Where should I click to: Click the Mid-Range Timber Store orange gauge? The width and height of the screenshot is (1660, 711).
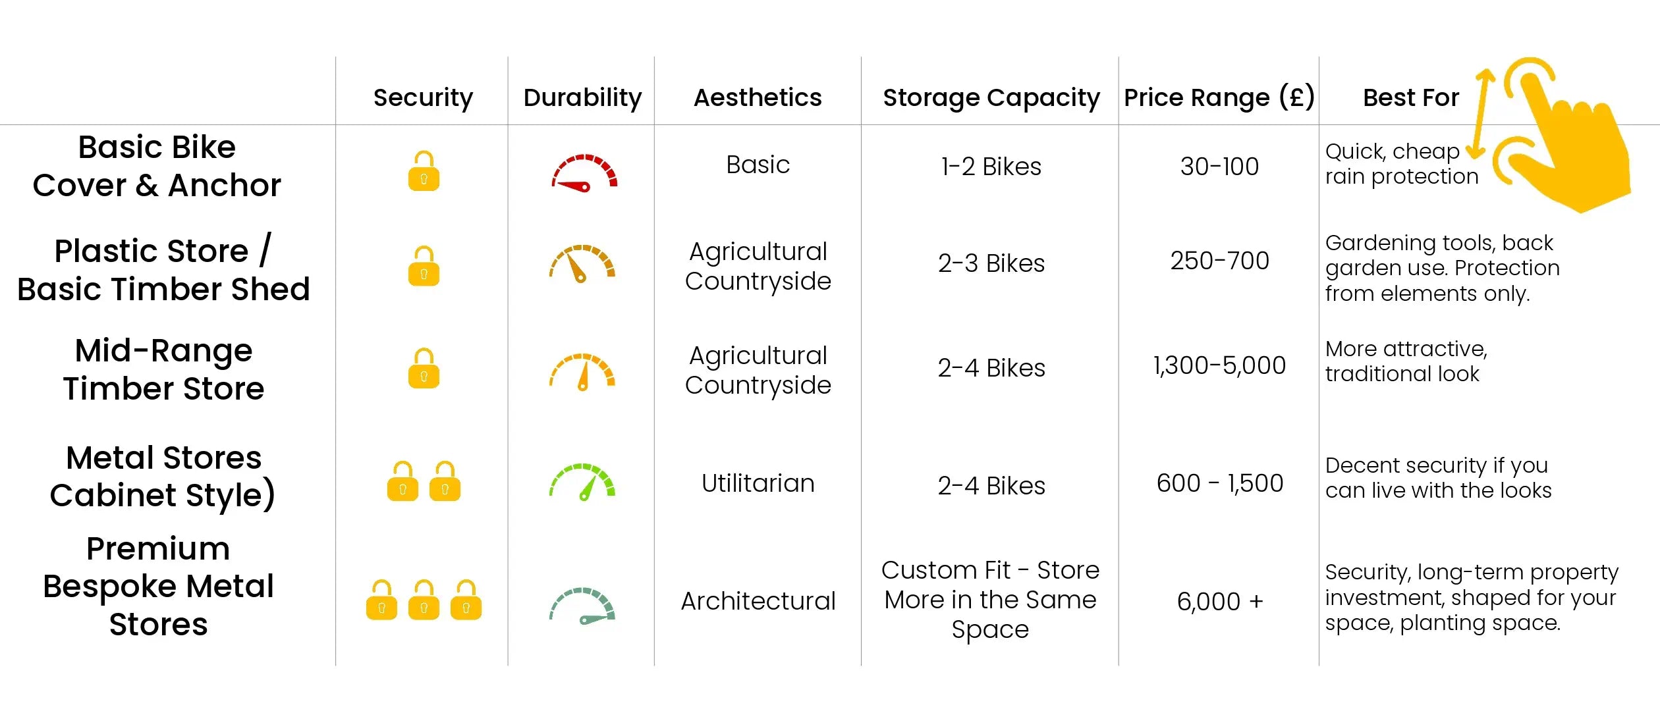582,373
